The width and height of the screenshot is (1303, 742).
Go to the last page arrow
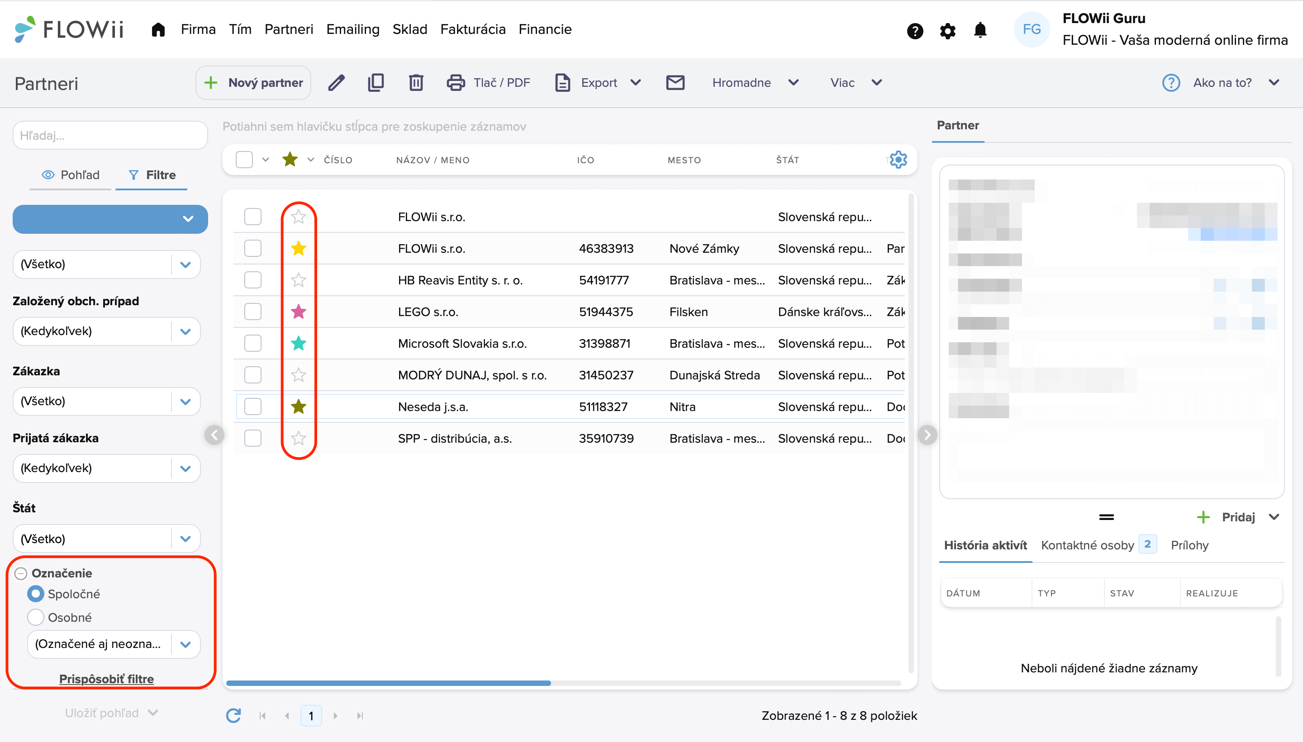coord(360,715)
